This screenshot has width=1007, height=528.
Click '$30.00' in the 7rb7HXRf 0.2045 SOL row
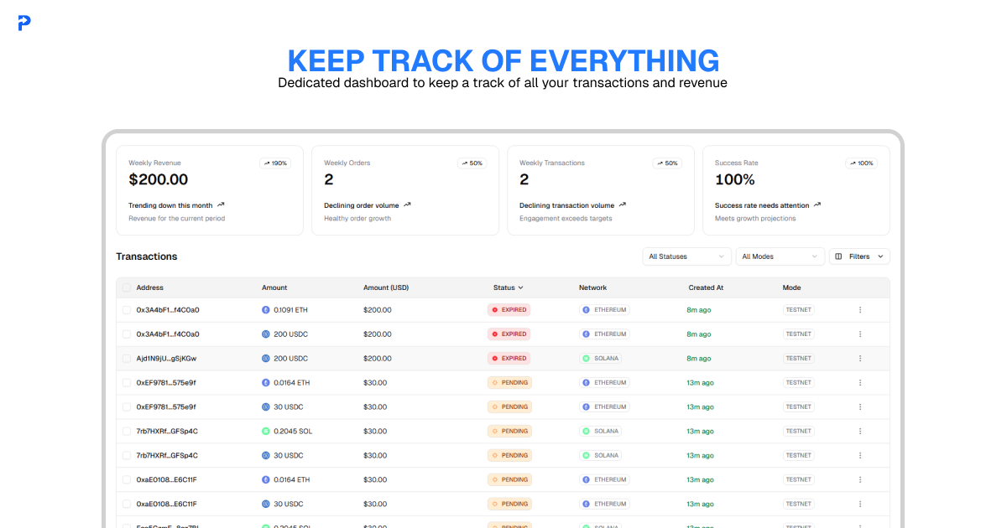pos(375,432)
